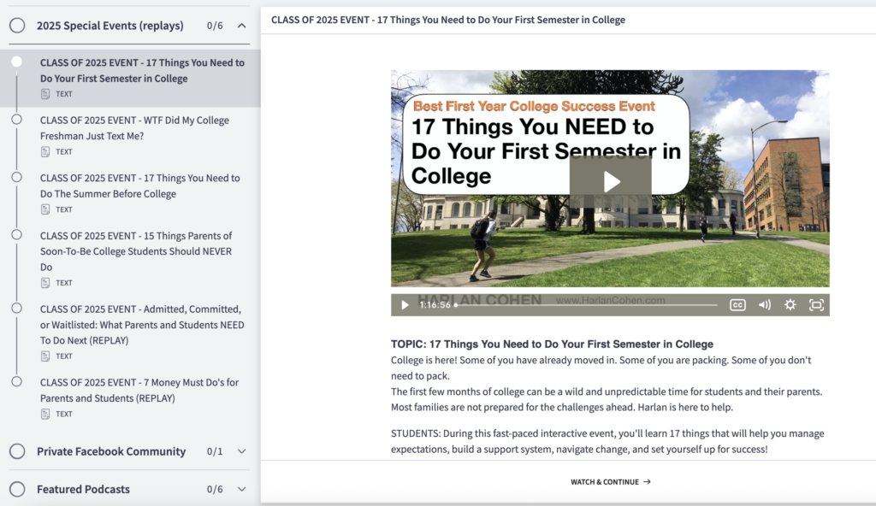The width and height of the screenshot is (876, 506).
Task: Mute the video via the speaker icon
Action: click(x=764, y=304)
